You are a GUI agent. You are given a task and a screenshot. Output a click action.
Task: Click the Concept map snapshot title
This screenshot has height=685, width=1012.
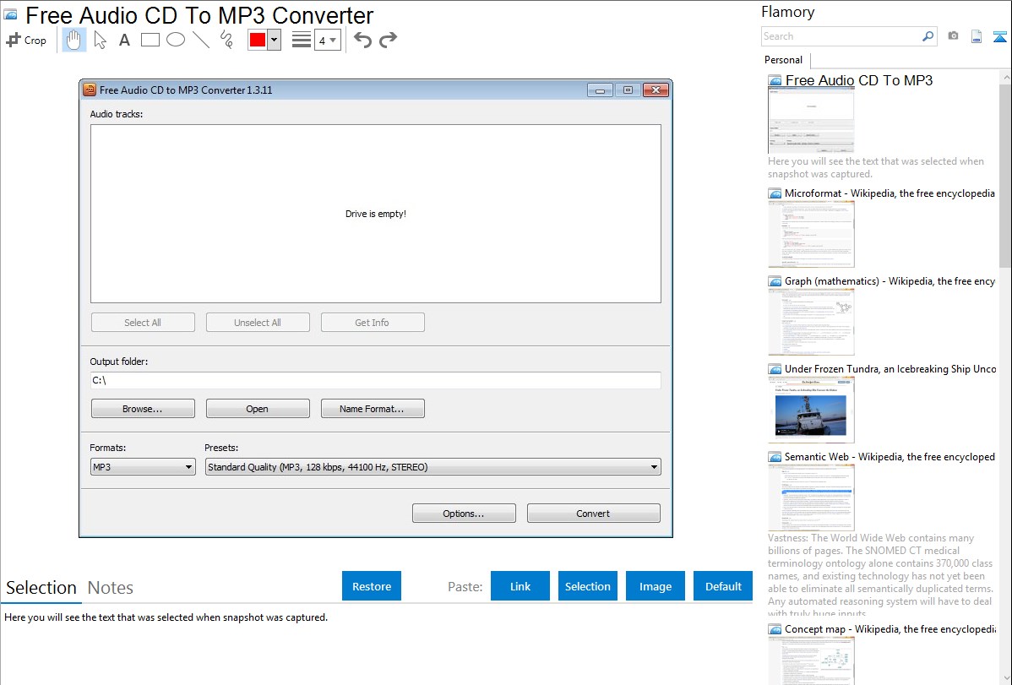click(x=890, y=628)
